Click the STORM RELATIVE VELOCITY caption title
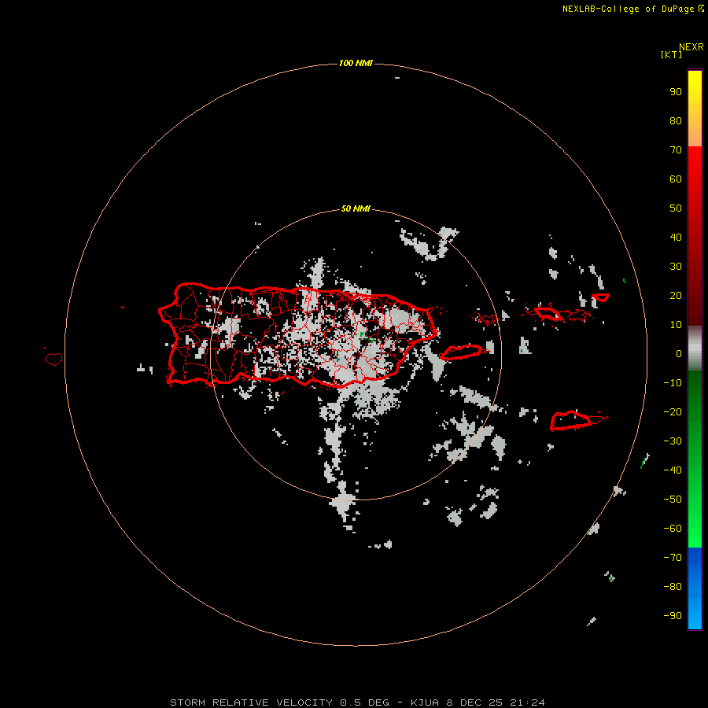The width and height of the screenshot is (708, 708). pos(251,702)
